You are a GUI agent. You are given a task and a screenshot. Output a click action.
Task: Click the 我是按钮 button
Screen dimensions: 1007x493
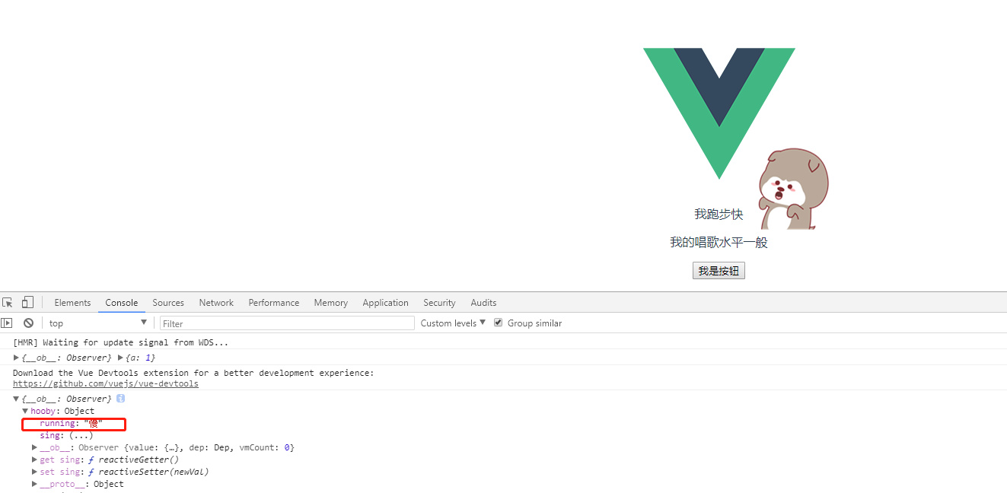coord(719,271)
